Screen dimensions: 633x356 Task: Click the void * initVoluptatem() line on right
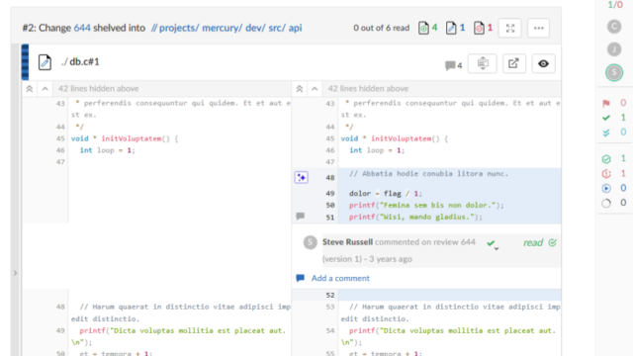(395, 138)
